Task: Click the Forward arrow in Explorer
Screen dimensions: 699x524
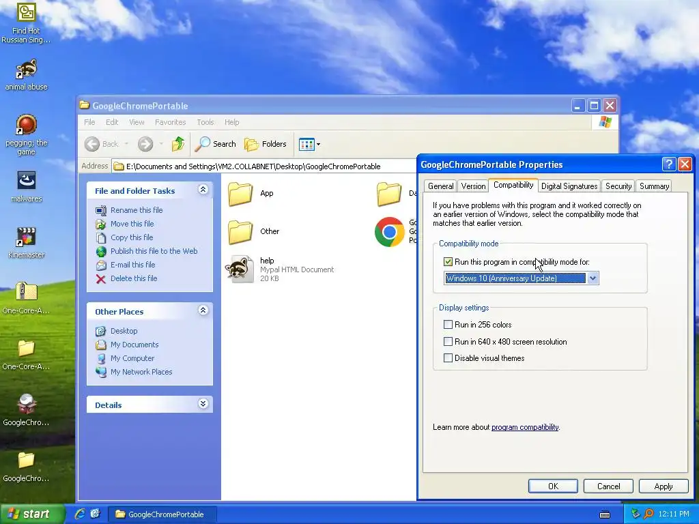Action: (x=145, y=144)
